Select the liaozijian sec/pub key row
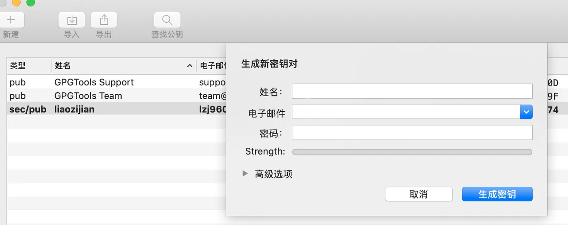 pos(117,109)
